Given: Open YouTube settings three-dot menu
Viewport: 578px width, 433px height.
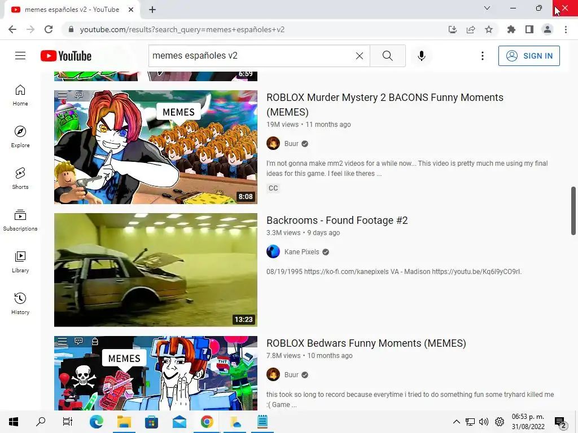Looking at the screenshot, I should click(482, 56).
